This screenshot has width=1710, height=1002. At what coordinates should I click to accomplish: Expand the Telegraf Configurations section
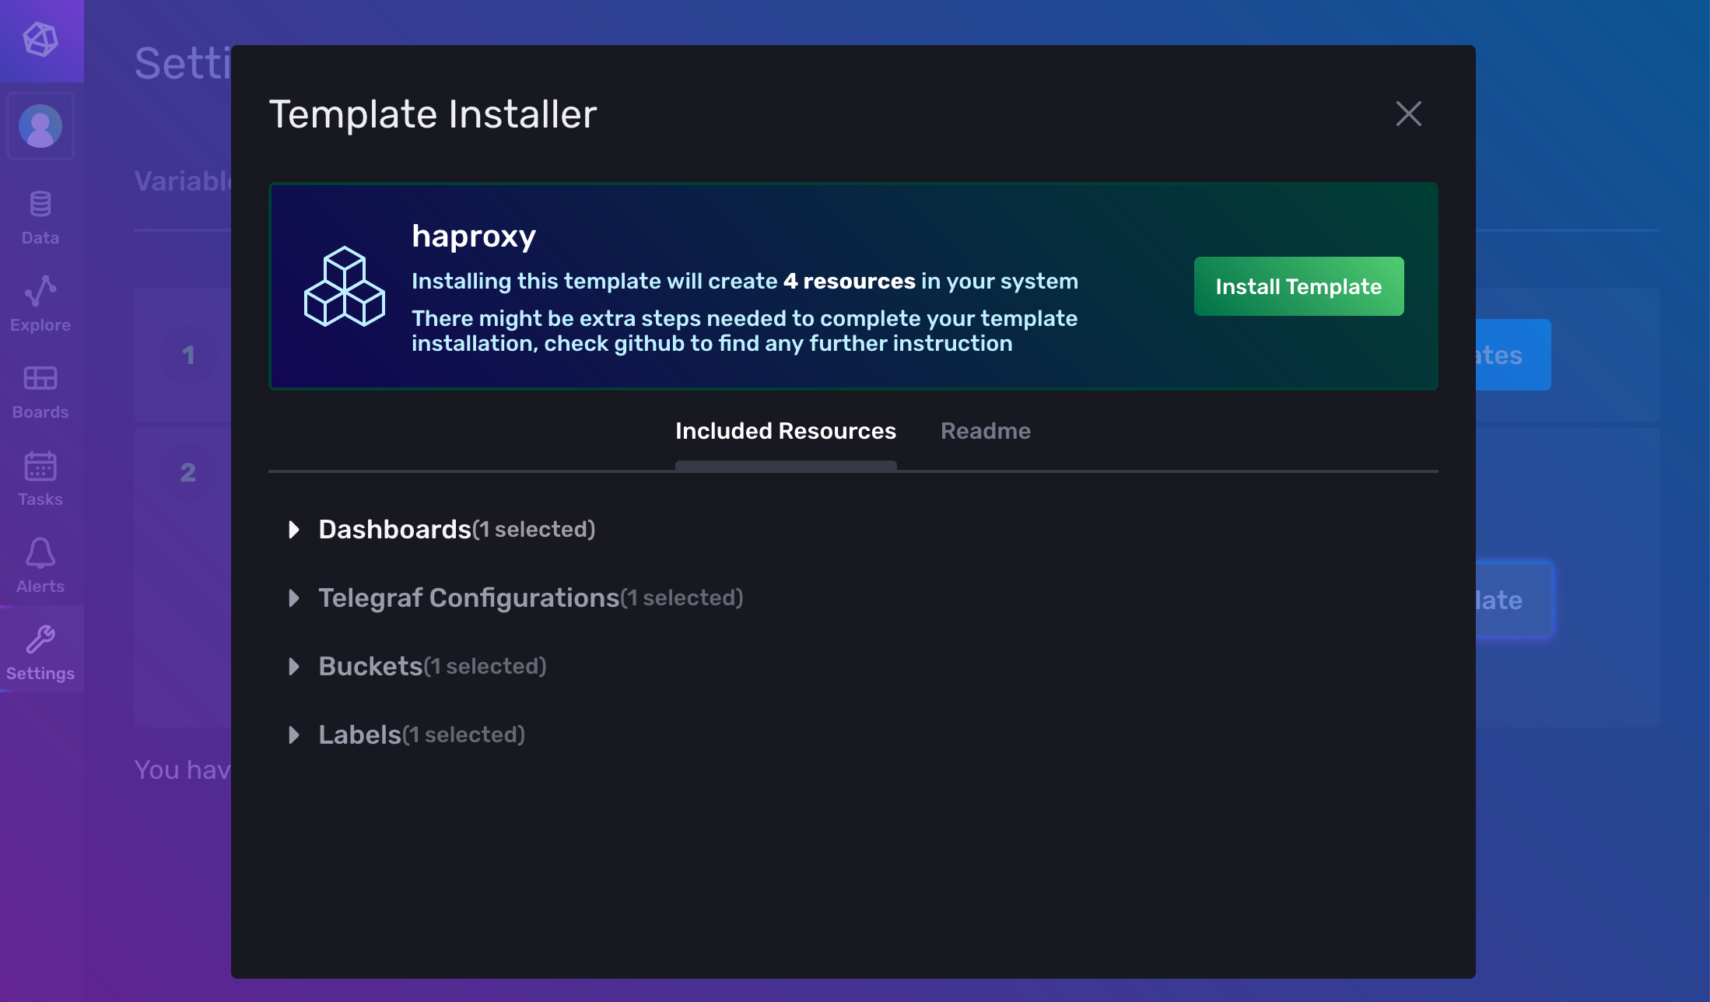click(295, 597)
